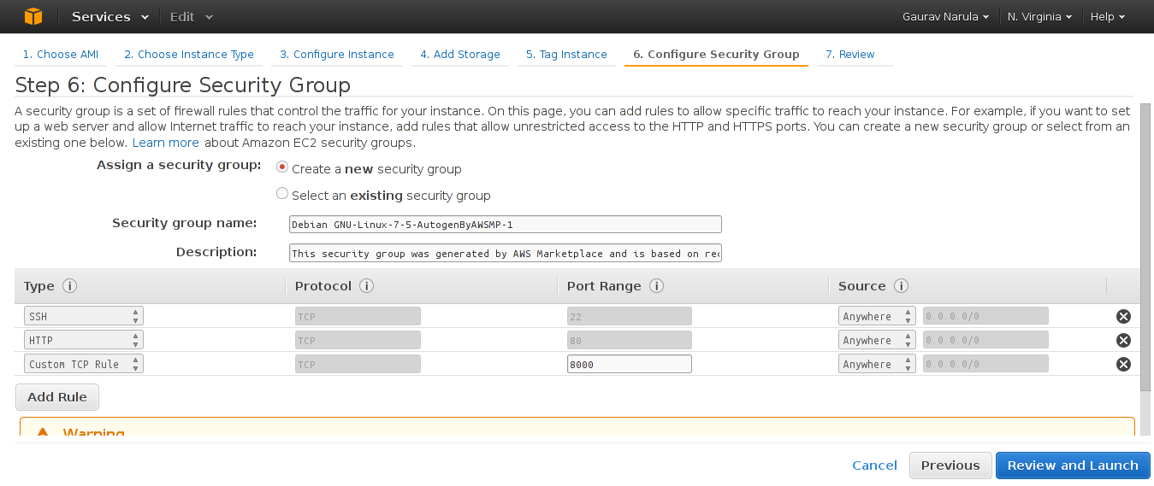Viewport: 1154px width, 486px height.
Task: Delete the SSH rule row
Action: [x=1123, y=316]
